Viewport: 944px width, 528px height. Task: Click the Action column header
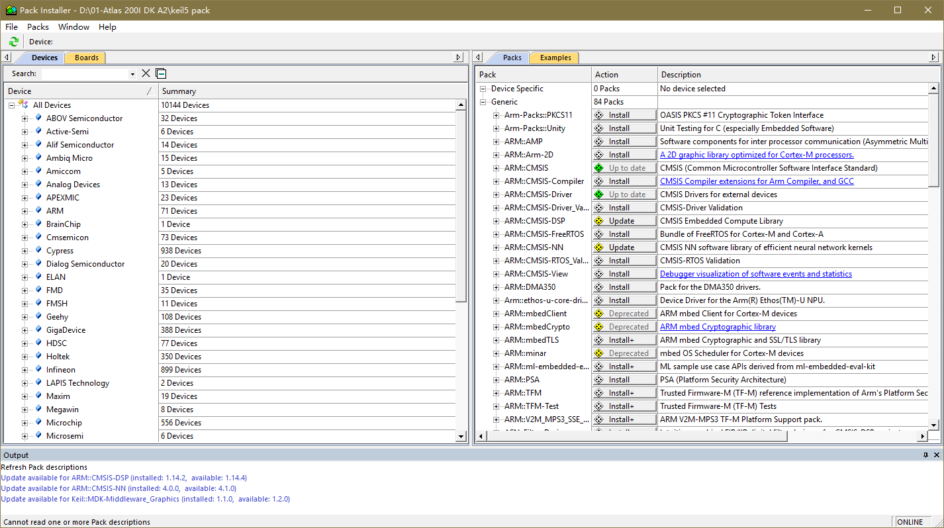(x=624, y=75)
